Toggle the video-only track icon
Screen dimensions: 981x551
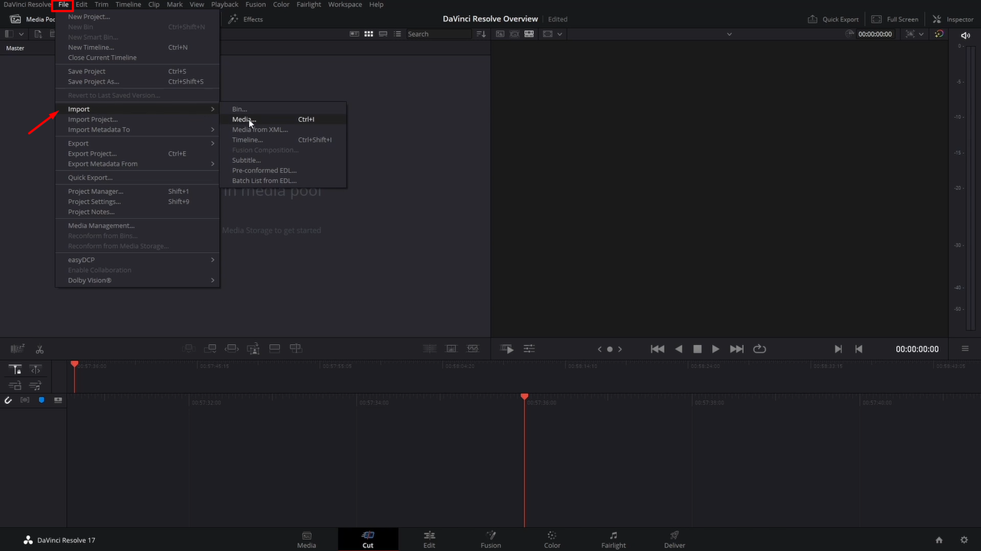pyautogui.click(x=15, y=385)
